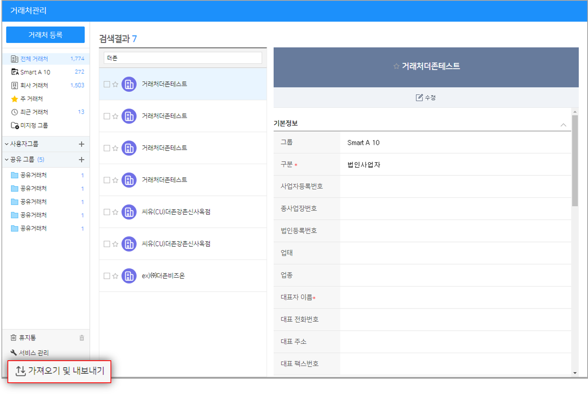Screen dimensions: 588x396
Task: Select the ex)㈜더존비즈온 checkbox
Action: tap(107, 276)
